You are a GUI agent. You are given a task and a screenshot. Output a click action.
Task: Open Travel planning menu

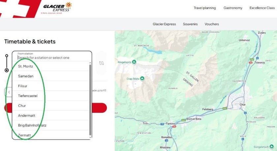(205, 8)
